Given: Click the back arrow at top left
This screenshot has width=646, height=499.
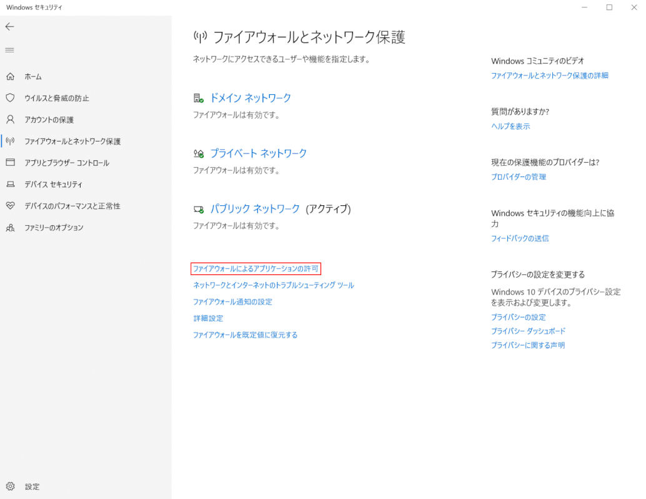Looking at the screenshot, I should [9, 27].
